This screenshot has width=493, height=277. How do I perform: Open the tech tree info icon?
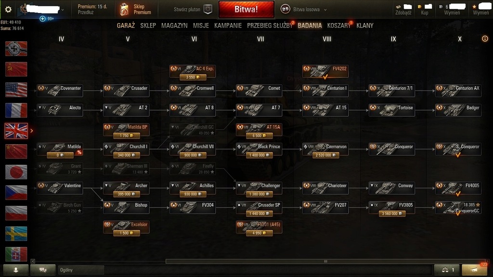(x=485, y=38)
